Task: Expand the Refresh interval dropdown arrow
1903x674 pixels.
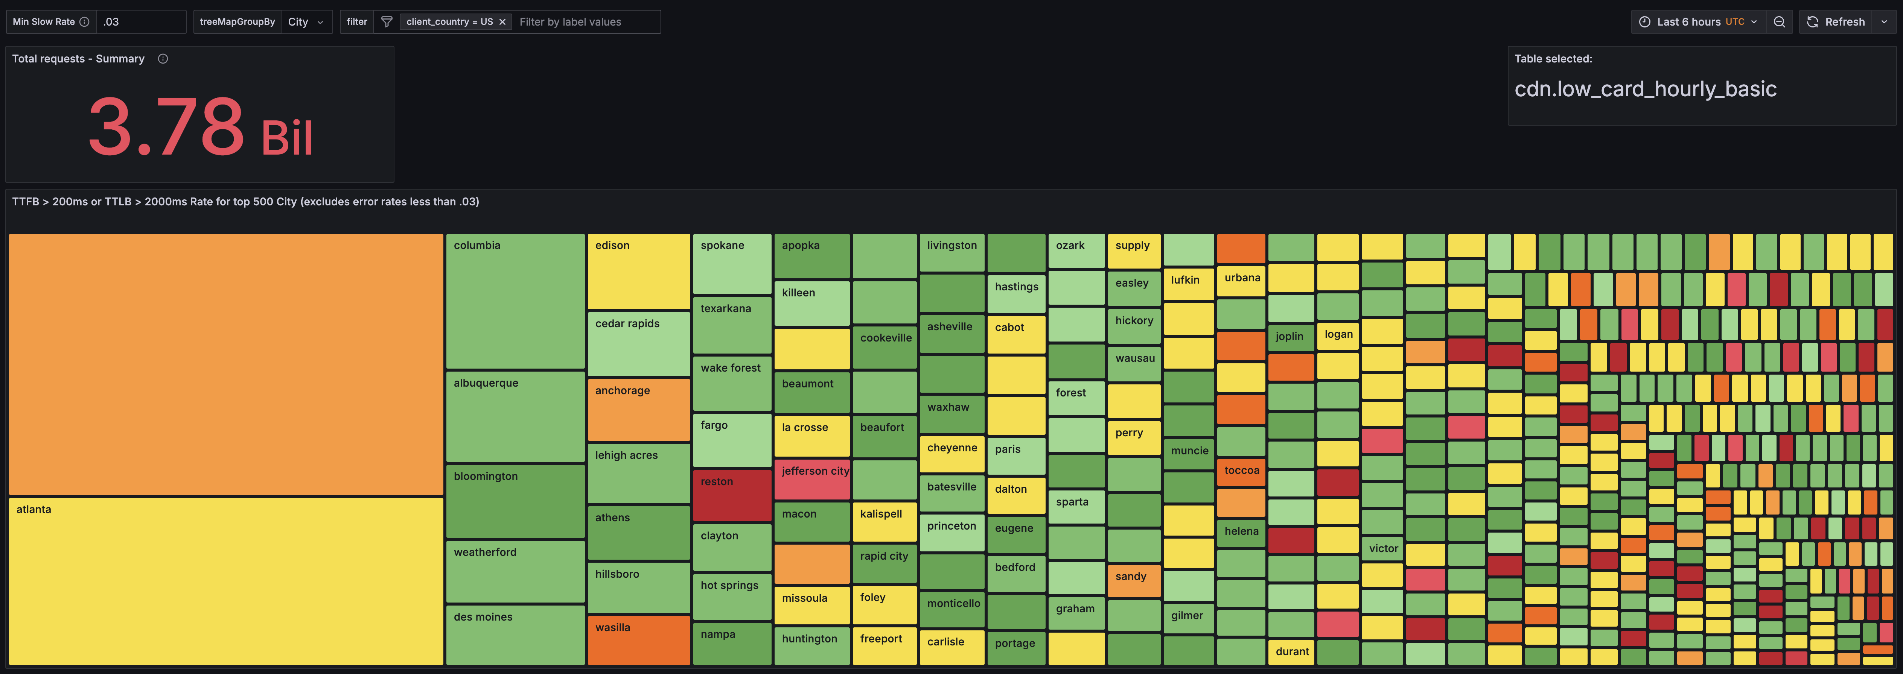Action: 1884,22
